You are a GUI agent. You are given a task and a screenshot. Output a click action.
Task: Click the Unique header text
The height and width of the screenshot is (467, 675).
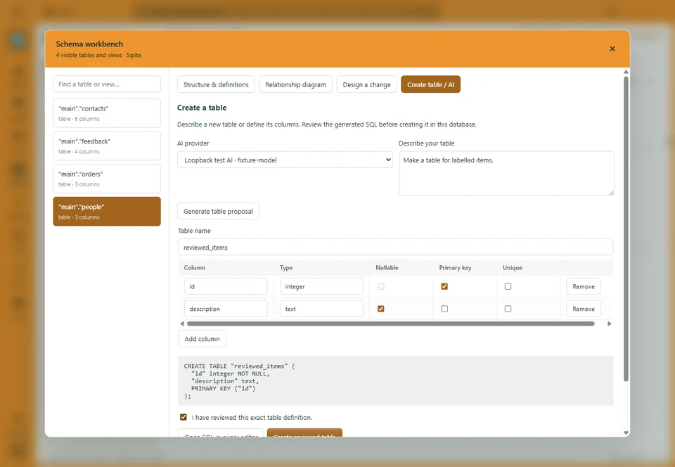coord(513,267)
